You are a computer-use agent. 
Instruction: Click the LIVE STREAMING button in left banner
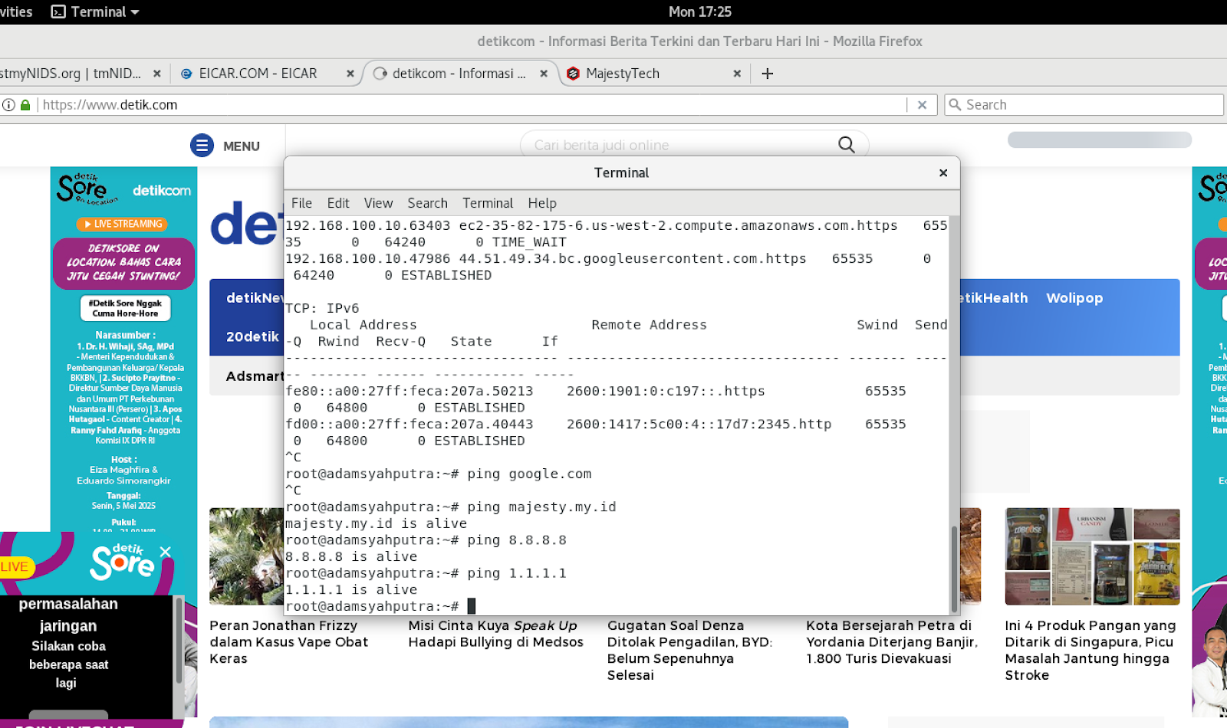123,224
